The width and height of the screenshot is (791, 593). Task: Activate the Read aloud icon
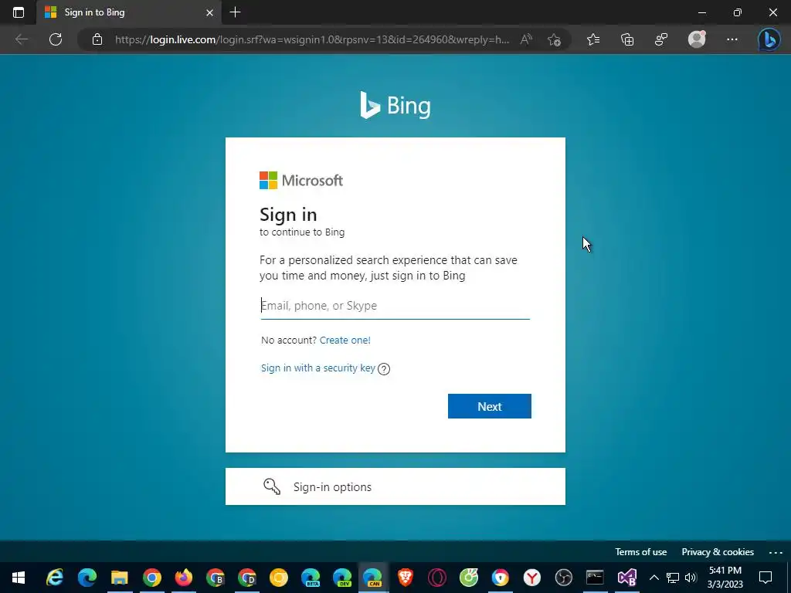point(526,39)
